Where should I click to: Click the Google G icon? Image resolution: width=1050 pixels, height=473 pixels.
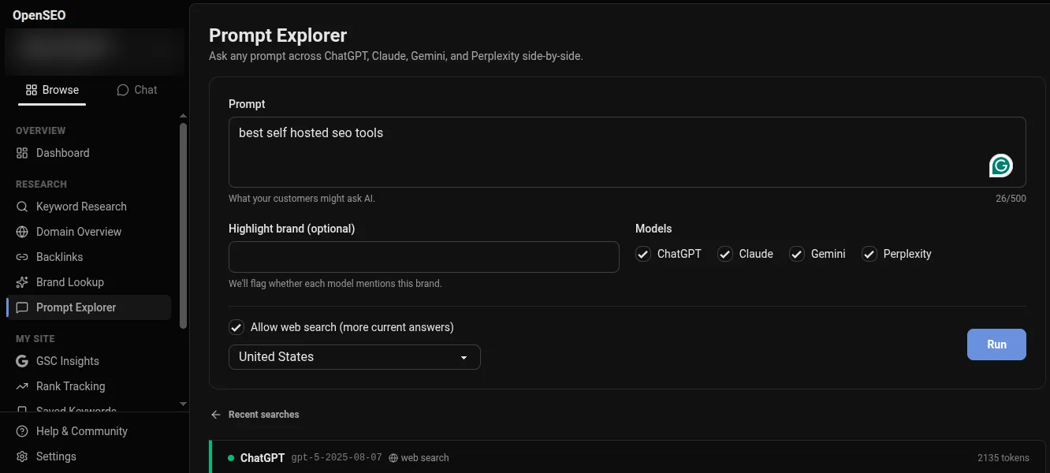[x=22, y=361]
